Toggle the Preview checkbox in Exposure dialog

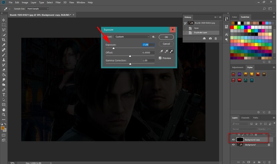pos(160,58)
